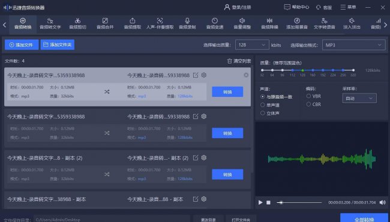Select the 单声道 mono option

coord(270,105)
